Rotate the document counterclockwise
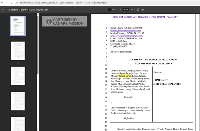 142,10
